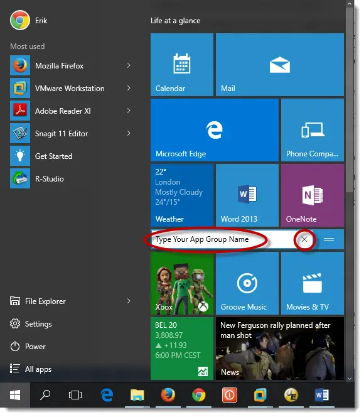
Task: Open the Xbox tile
Action: [x=182, y=283]
